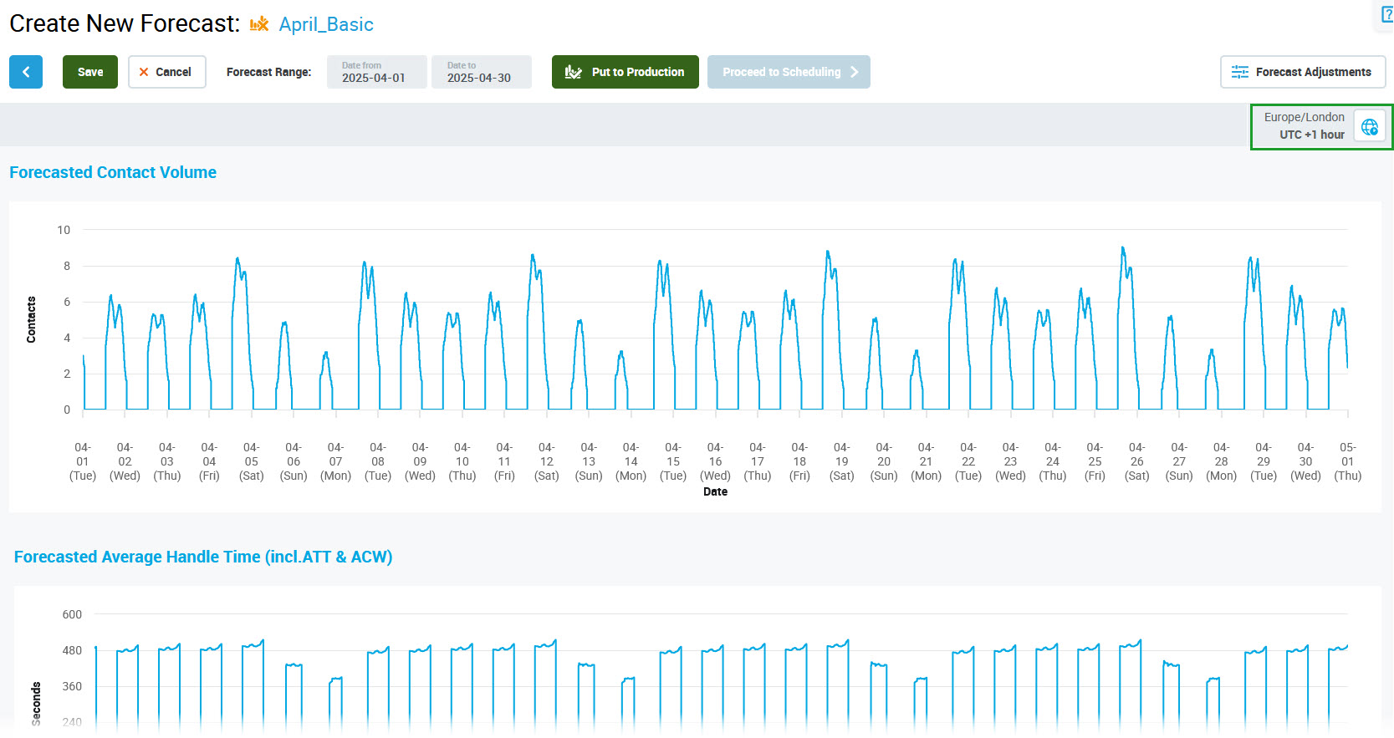
Task: Save the forecast
Action: pos(90,72)
